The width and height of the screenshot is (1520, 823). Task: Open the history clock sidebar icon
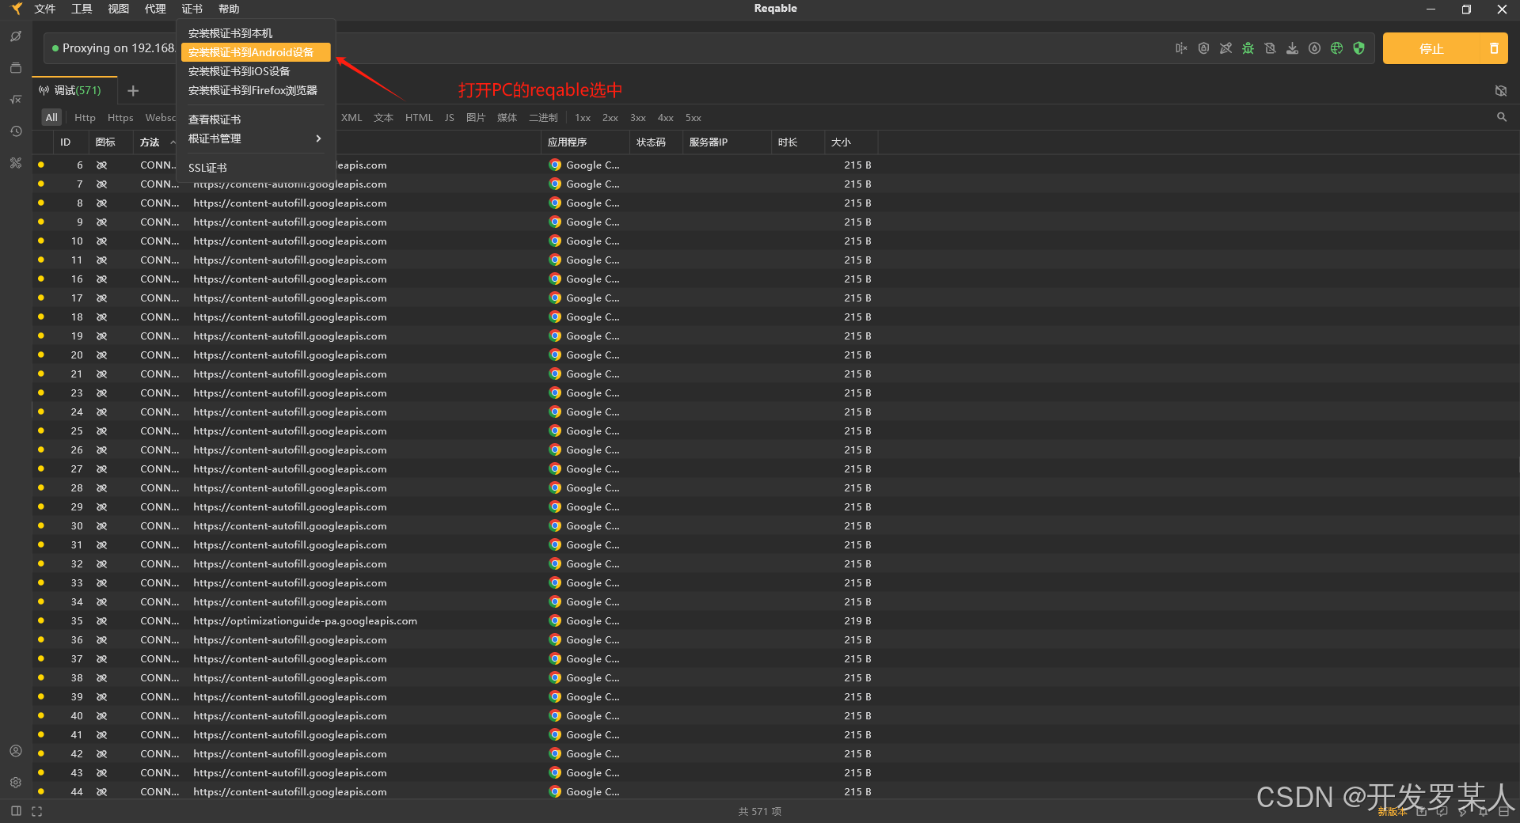pyautogui.click(x=16, y=131)
